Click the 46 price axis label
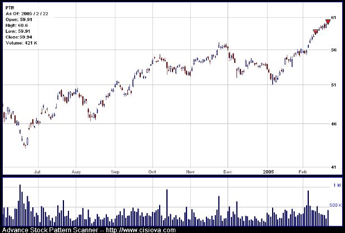The width and height of the screenshot is (345, 233). [x=333, y=124]
